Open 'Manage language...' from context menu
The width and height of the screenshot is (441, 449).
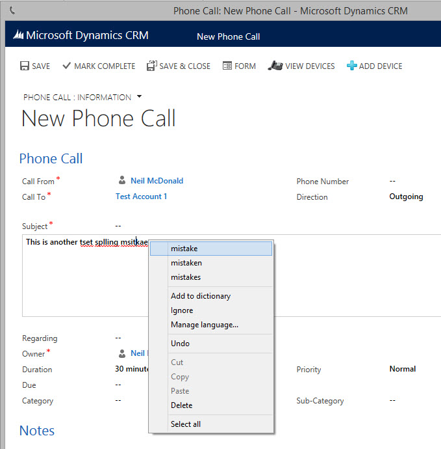[204, 325]
